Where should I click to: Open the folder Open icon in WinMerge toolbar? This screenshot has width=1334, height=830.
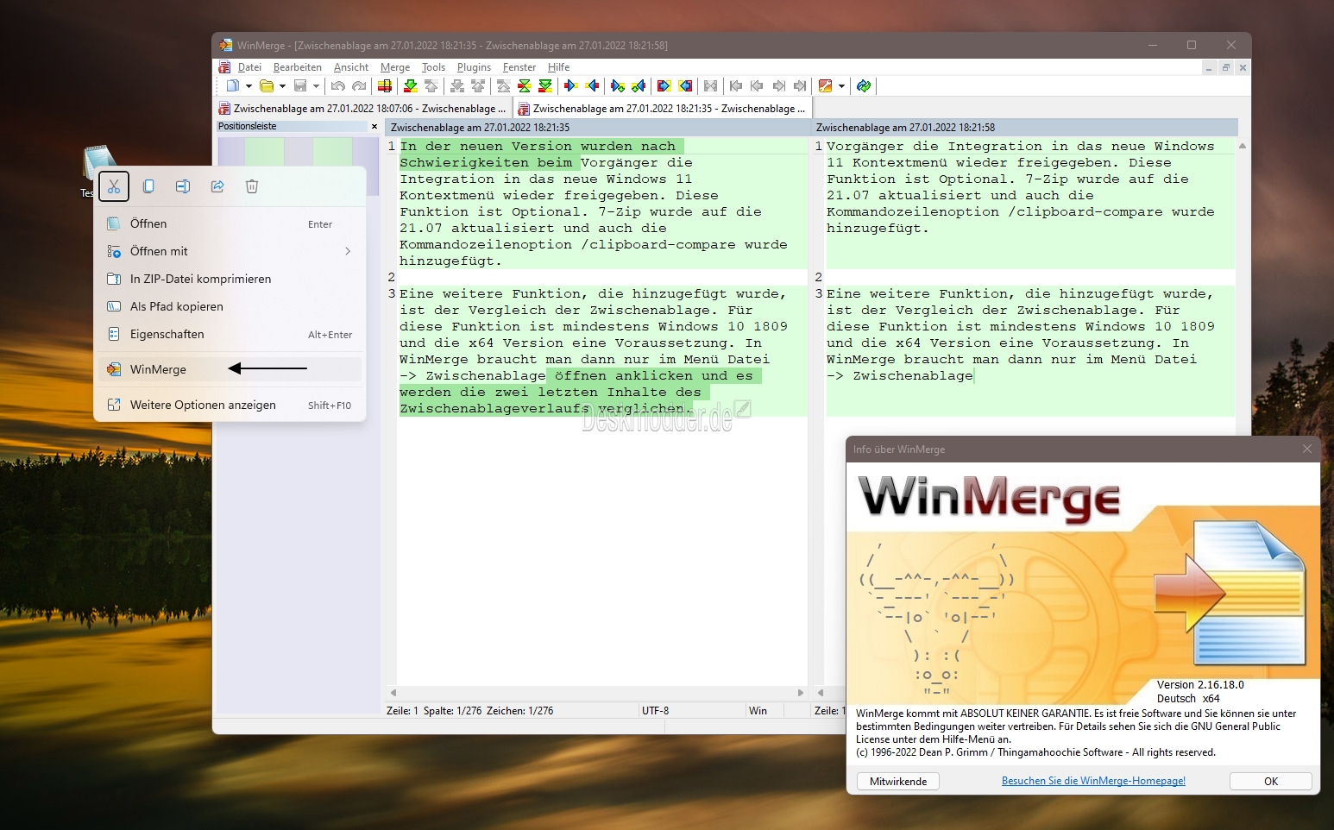(267, 85)
